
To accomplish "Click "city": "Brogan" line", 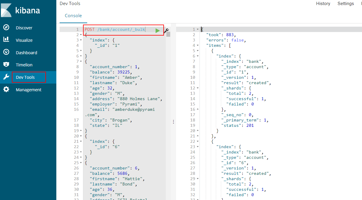I will (111, 120).
